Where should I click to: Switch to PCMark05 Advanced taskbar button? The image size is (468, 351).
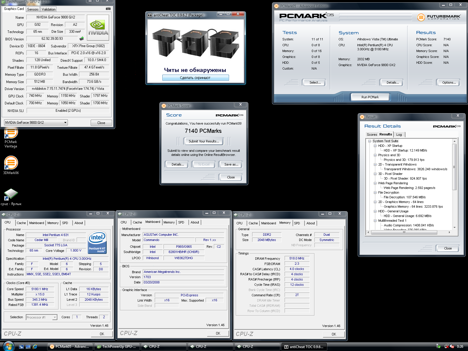tap(70, 347)
